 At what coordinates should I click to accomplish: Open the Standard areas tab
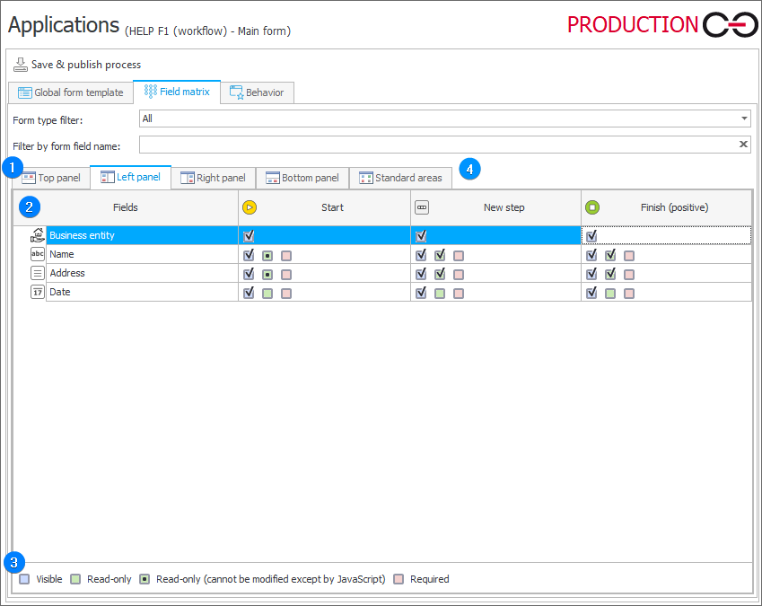pyautogui.click(x=401, y=178)
